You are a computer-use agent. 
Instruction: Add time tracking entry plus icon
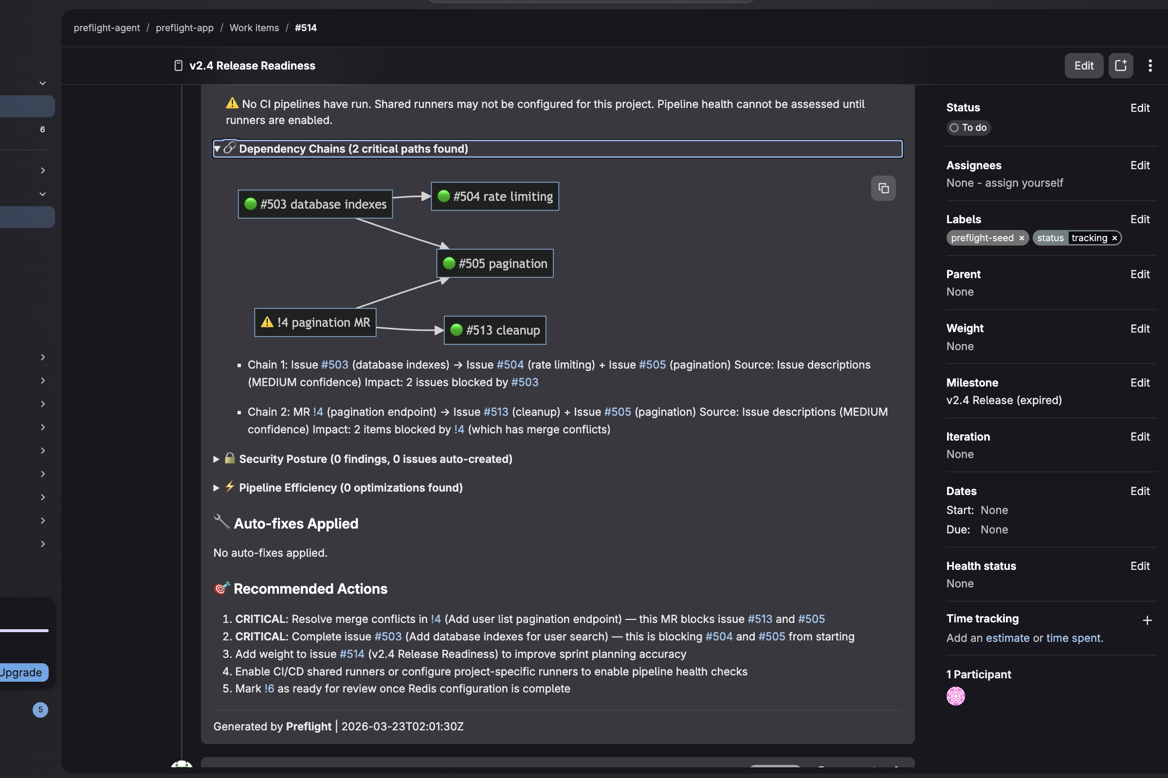1147,620
